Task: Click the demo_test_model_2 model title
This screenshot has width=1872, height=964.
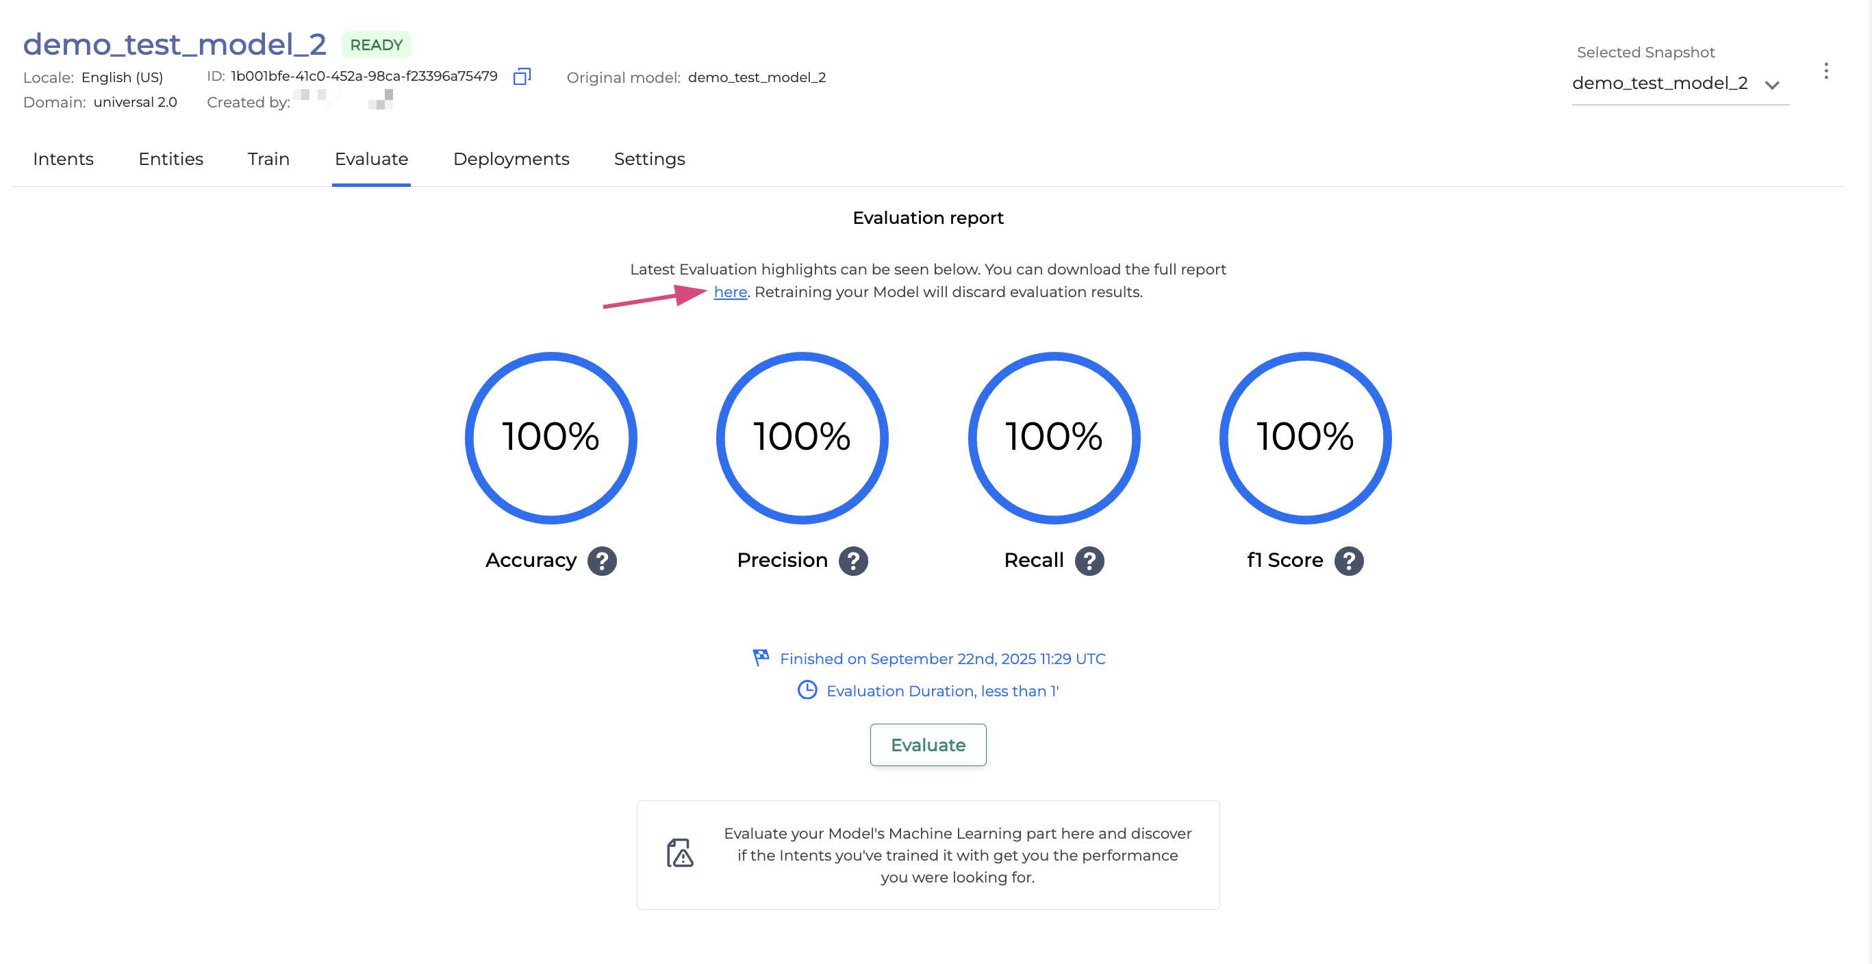Action: pos(175,45)
